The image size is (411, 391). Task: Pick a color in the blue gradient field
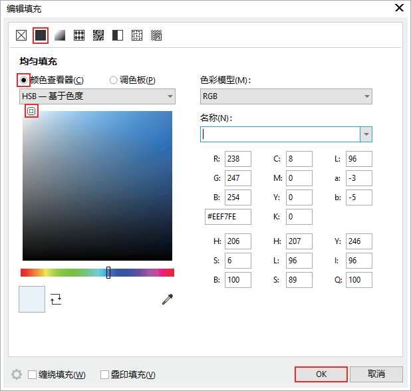[98, 186]
